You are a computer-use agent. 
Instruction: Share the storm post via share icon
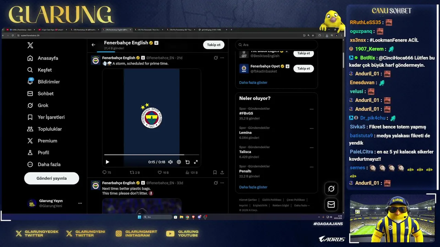pos(222,173)
